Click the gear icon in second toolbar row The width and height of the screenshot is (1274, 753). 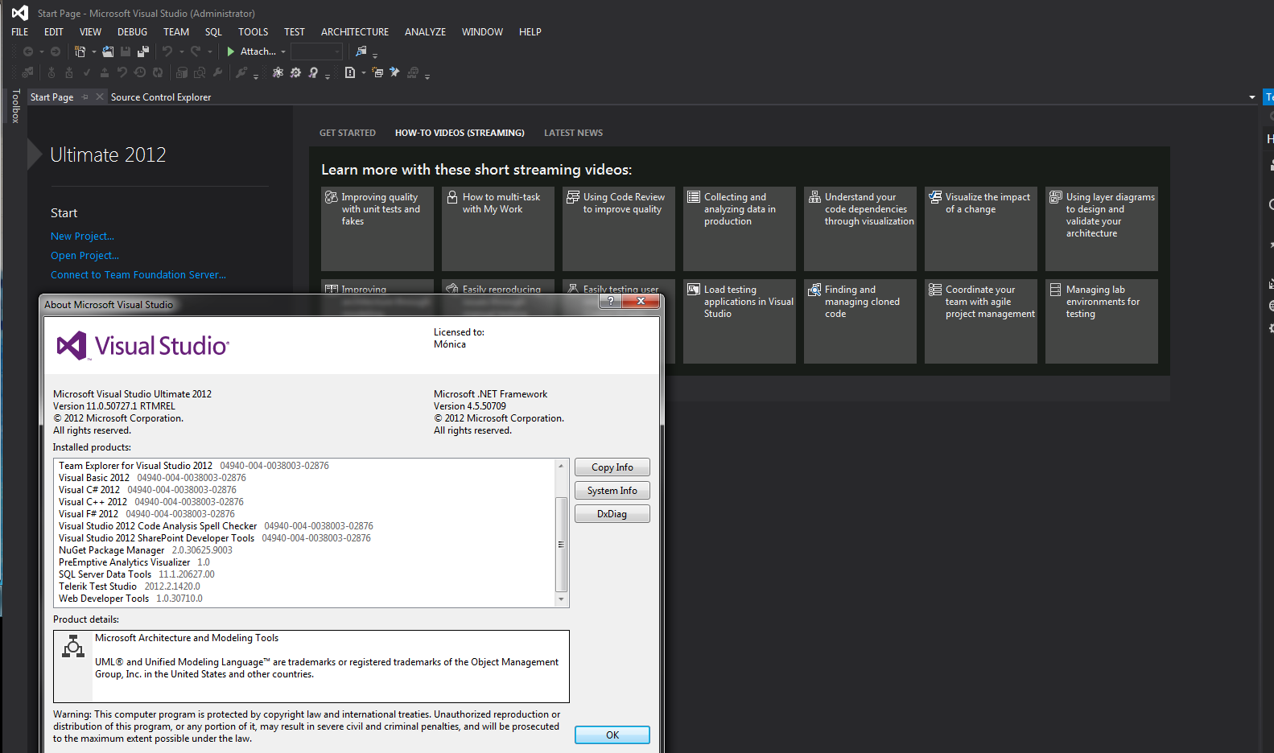[x=295, y=72]
